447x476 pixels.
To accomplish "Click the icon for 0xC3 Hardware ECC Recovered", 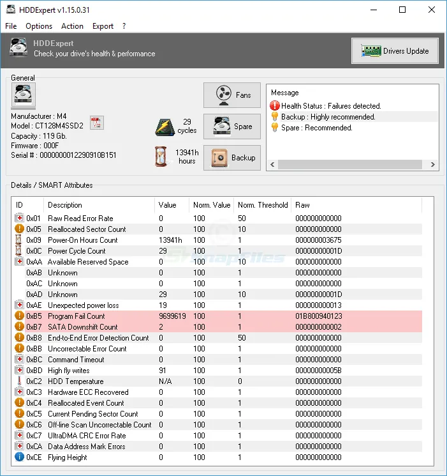I will point(19,392).
